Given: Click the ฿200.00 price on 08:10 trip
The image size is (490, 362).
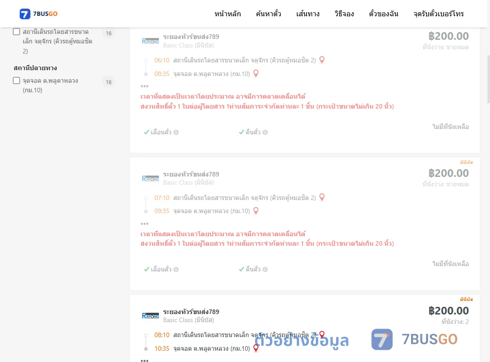Looking at the screenshot, I should 448,310.
